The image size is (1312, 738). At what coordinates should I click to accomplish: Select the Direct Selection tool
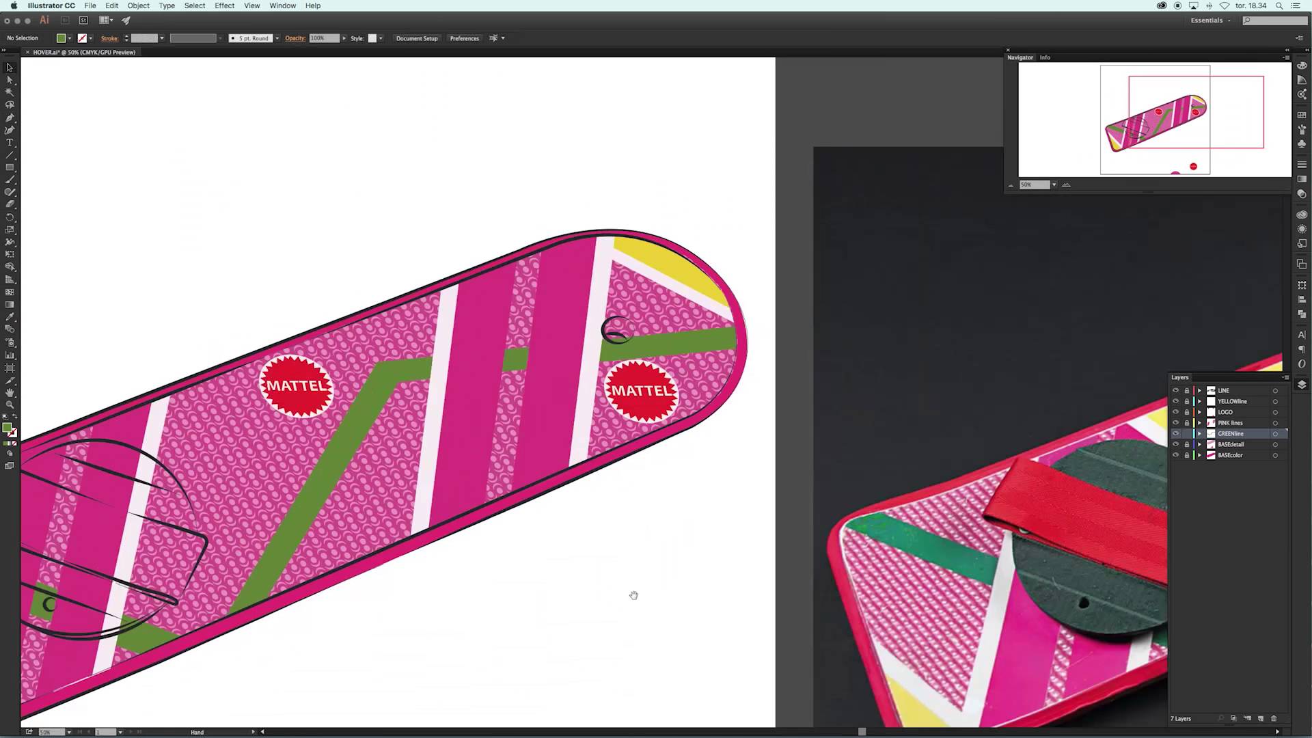tap(10, 80)
